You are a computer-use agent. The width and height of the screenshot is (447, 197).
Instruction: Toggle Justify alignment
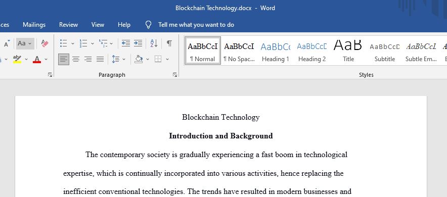(x=100, y=59)
